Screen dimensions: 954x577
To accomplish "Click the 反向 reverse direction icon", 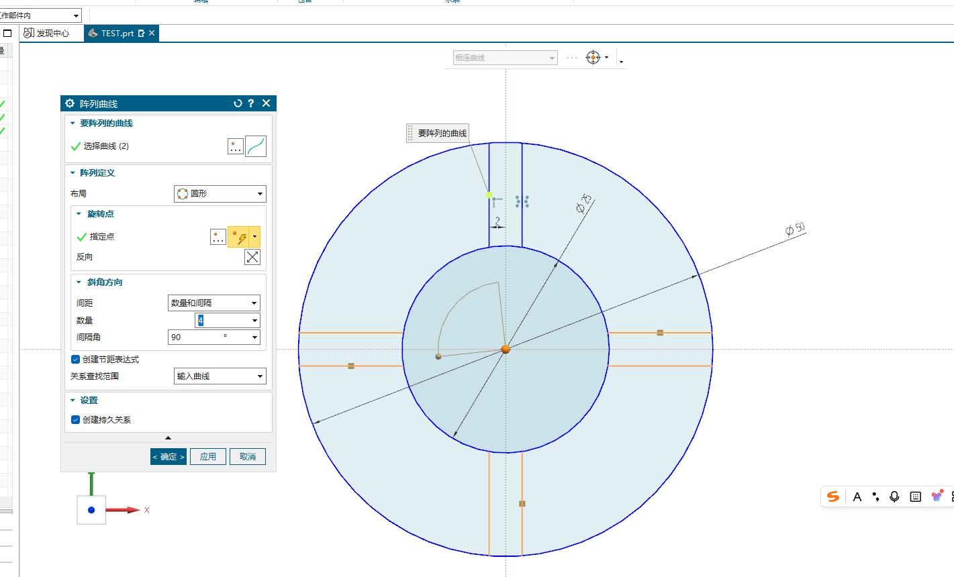I will point(252,257).
